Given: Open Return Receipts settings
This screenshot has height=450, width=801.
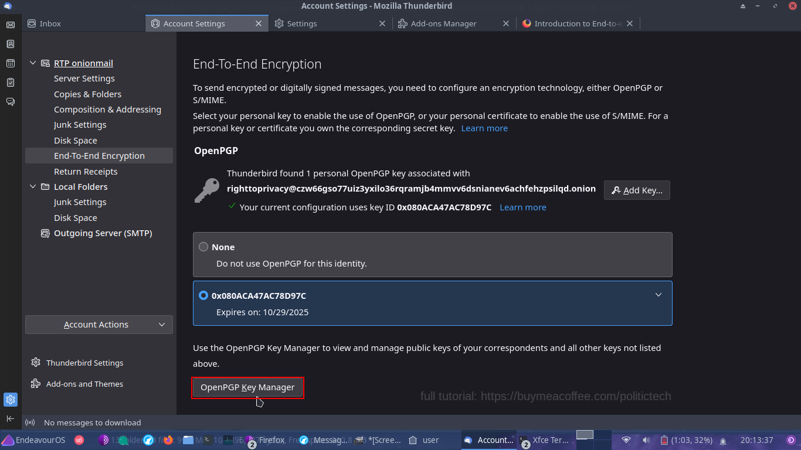Looking at the screenshot, I should (86, 172).
